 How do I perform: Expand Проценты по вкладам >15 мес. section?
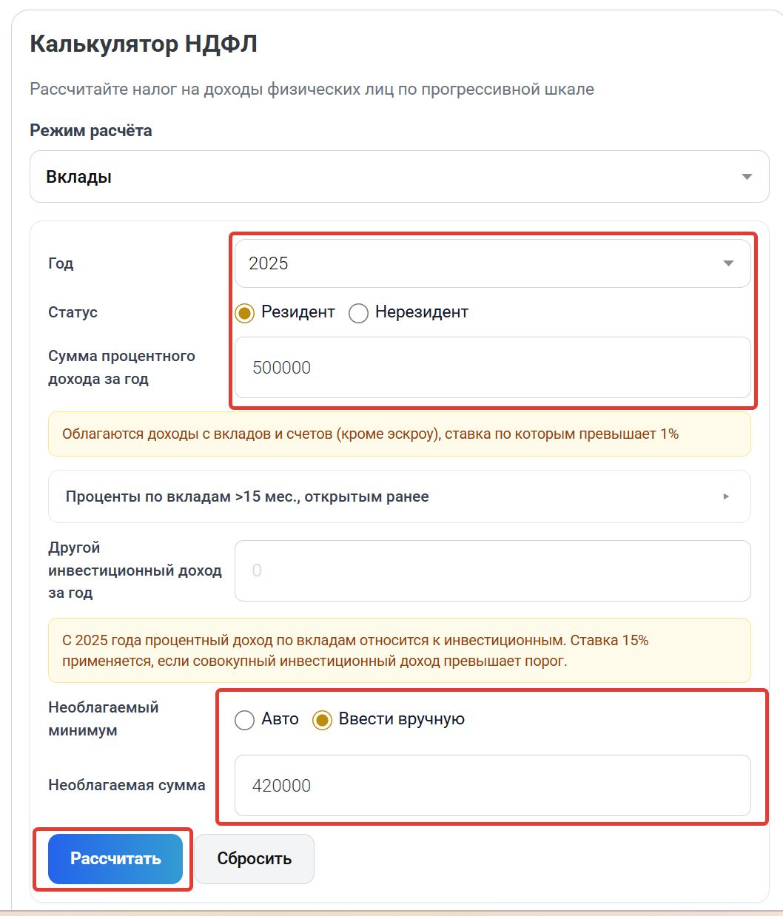pyautogui.click(x=400, y=496)
